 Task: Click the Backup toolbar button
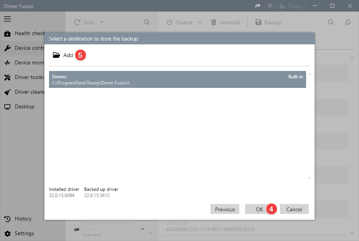pos(268,22)
